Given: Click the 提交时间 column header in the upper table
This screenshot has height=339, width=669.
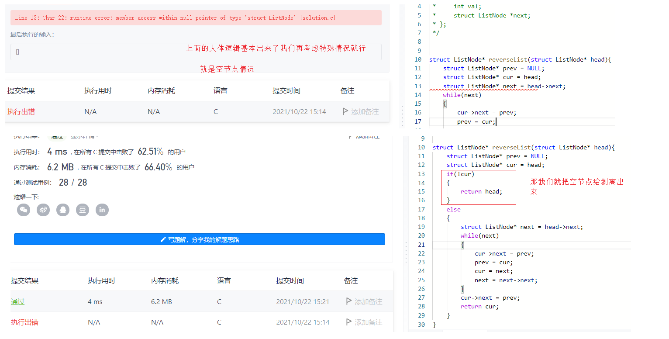Looking at the screenshot, I should 286,90.
